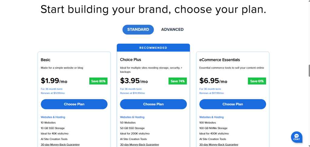Viewport: 310px width, 147px height.
Task: Click the page's vertical scrollbar thumb
Action: coord(309,70)
